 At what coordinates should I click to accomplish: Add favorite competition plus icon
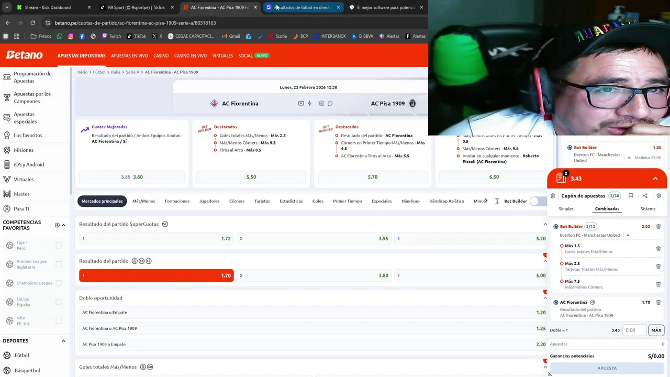tap(57, 225)
